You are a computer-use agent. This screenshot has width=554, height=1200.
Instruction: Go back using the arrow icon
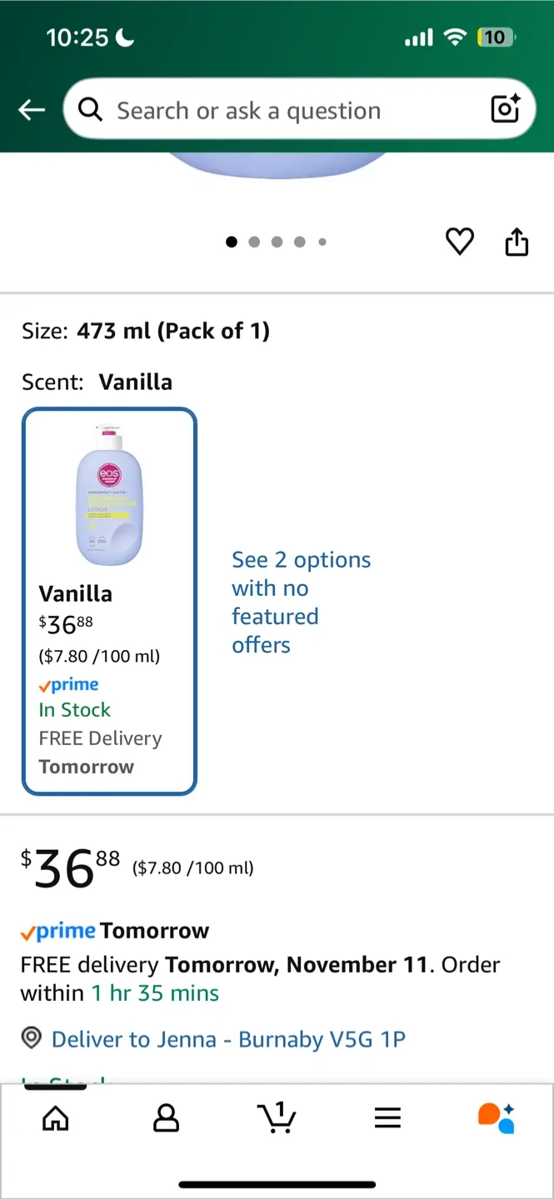(x=31, y=109)
